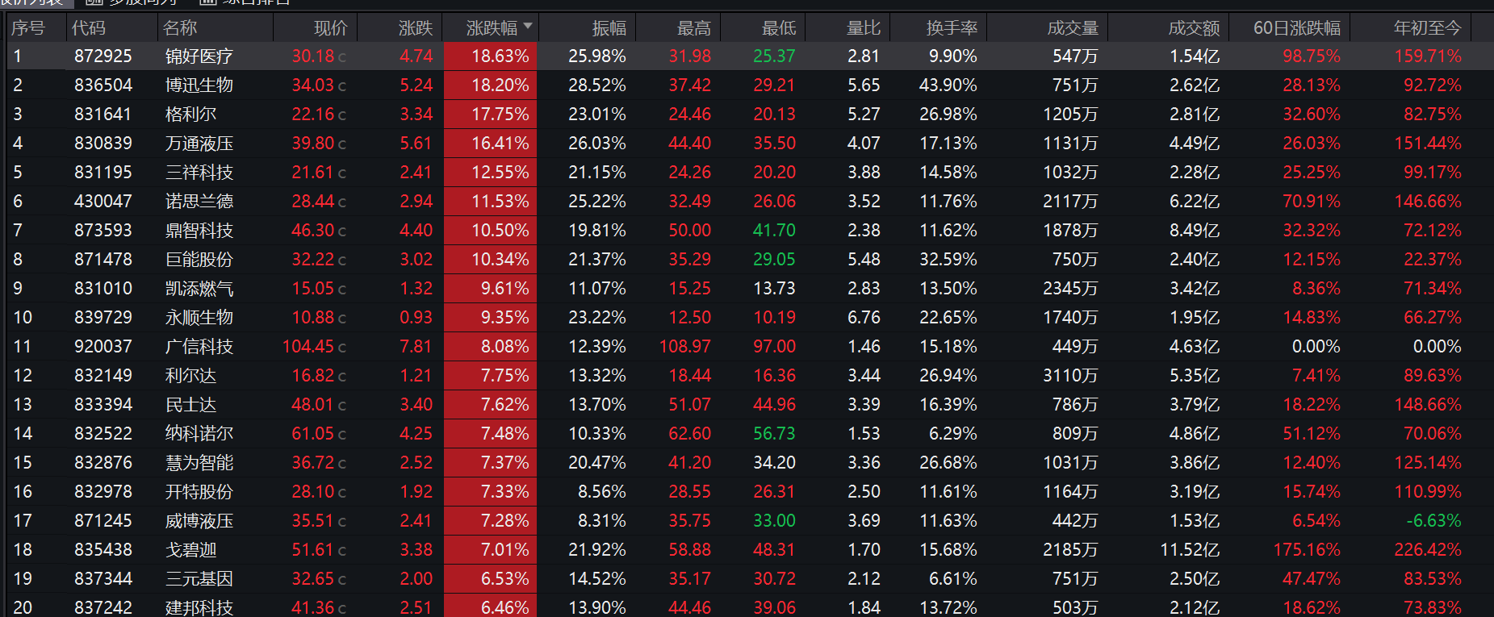Viewport: 1494px width, 617px height.
Task: Sort by the 代码 column header
Action: 89,28
